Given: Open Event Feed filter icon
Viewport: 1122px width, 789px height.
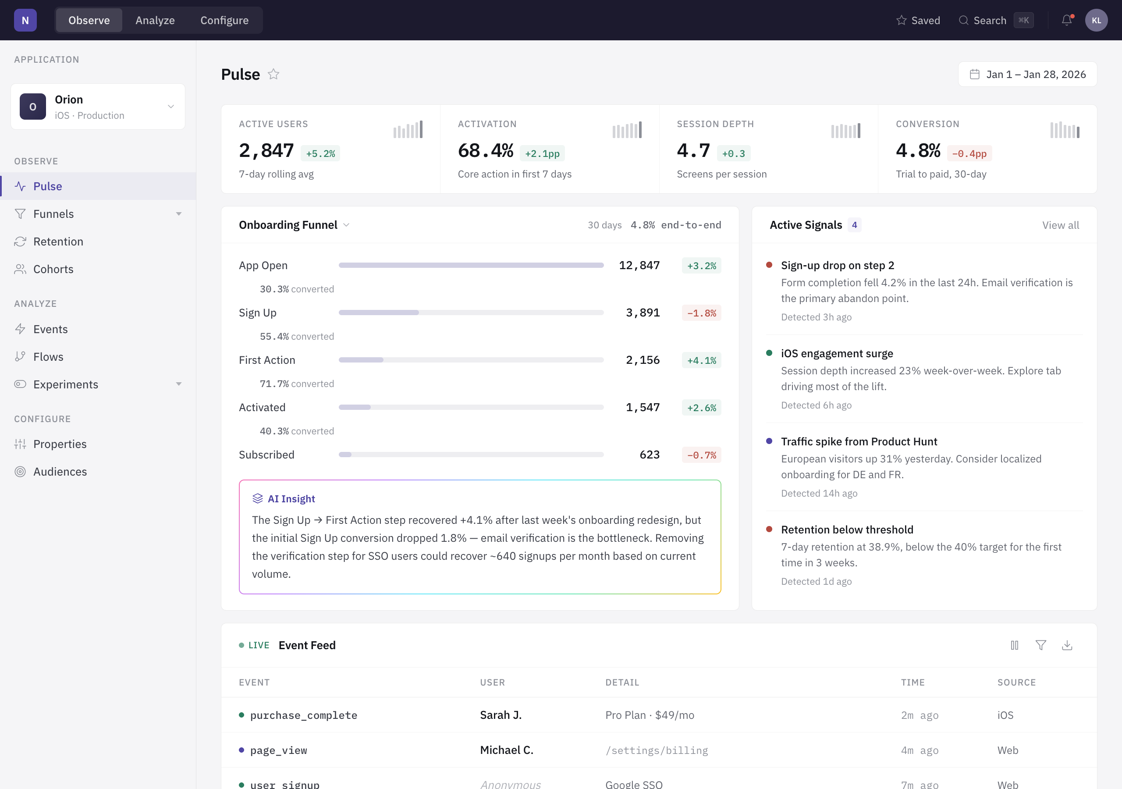Looking at the screenshot, I should point(1041,645).
